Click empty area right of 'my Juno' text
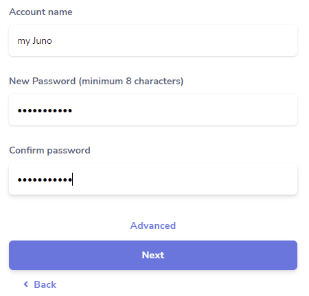Screen dimensions: 309x296 pyautogui.click(x=174, y=40)
